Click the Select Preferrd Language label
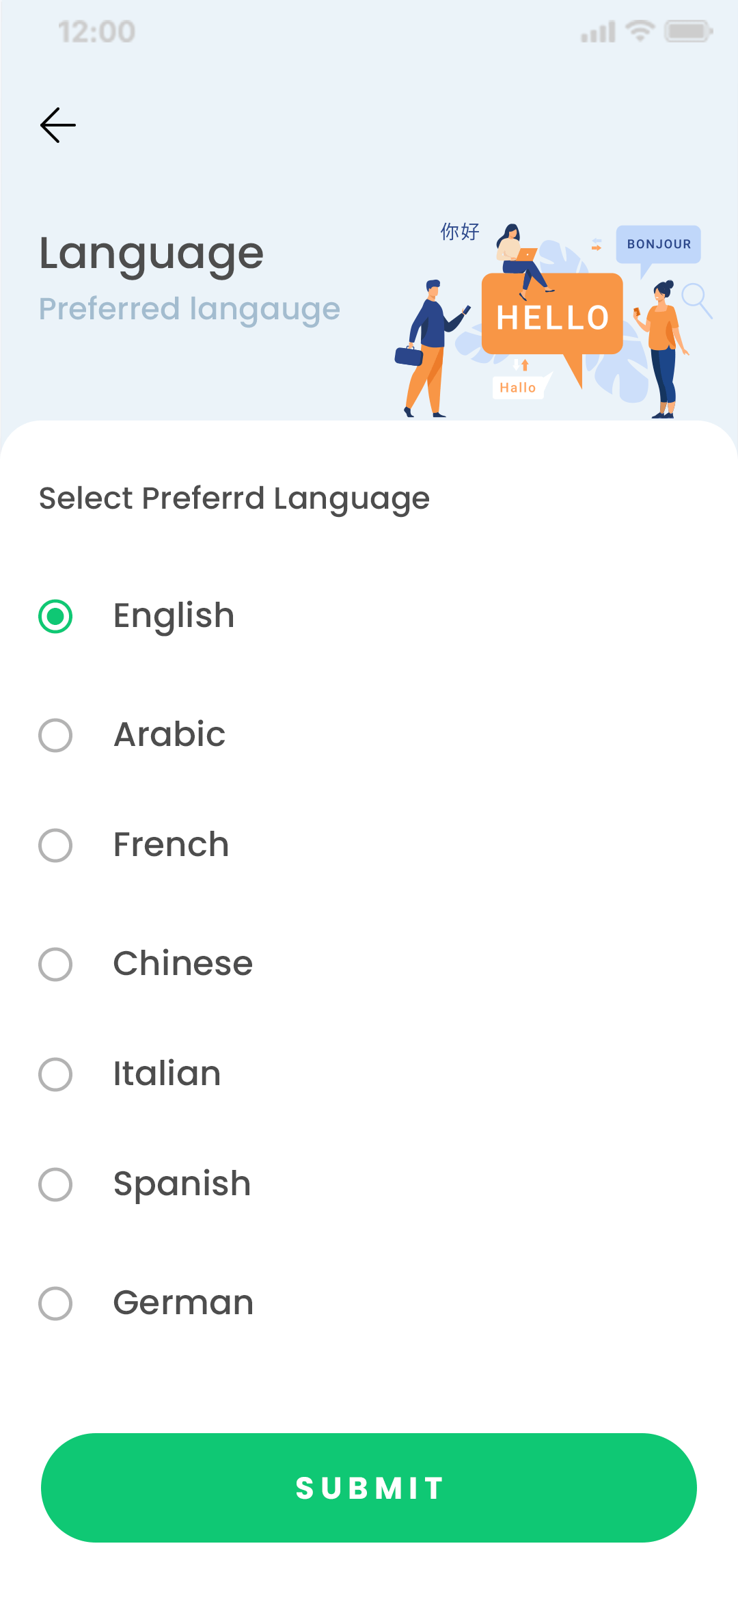Viewport: 738px width, 1600px height. point(234,498)
